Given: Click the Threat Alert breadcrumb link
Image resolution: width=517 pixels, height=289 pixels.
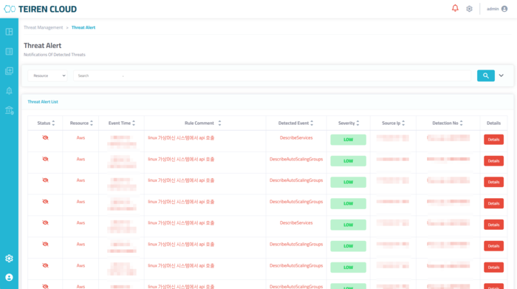Looking at the screenshot, I should point(83,27).
